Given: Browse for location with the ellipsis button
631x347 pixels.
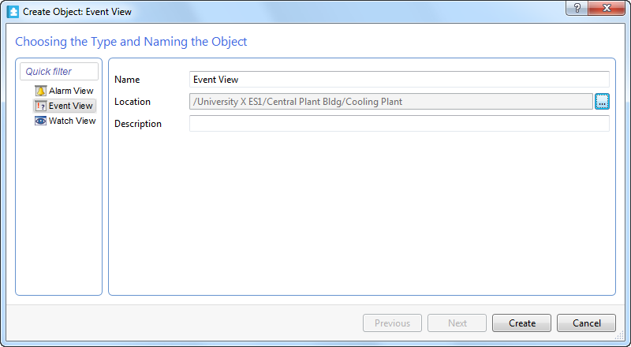Looking at the screenshot, I should click(x=603, y=101).
